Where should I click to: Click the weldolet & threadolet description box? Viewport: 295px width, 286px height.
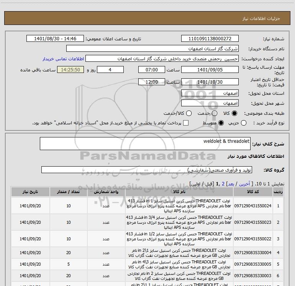[x=145, y=144]
